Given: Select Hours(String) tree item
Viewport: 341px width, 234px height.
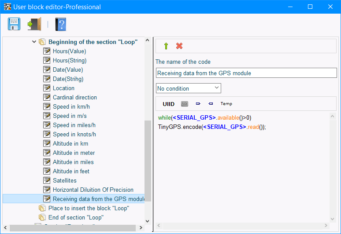Looking at the screenshot, I should (x=70, y=60).
